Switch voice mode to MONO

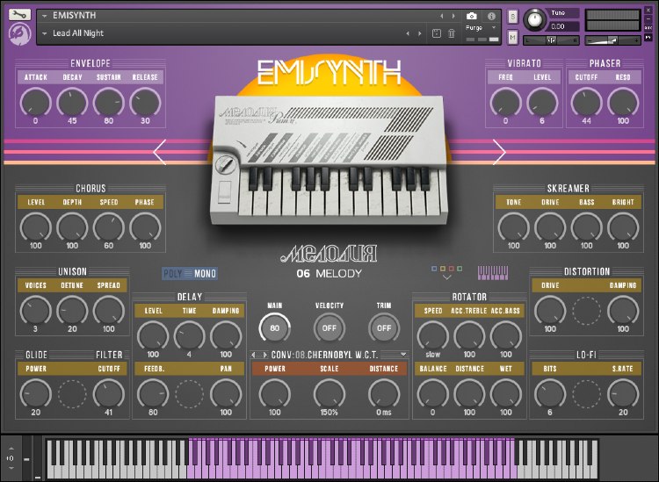pos(205,274)
